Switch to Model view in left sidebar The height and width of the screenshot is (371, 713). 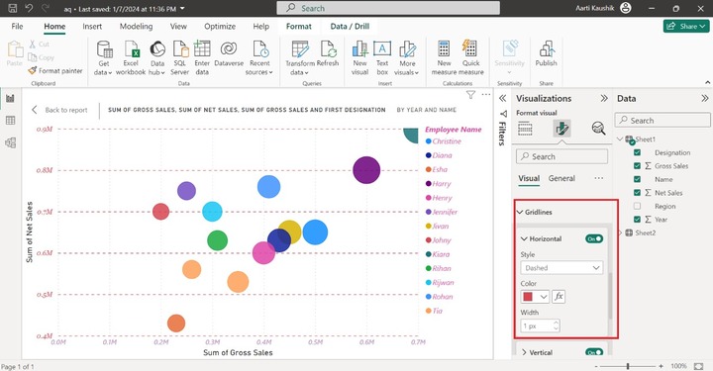click(x=10, y=142)
